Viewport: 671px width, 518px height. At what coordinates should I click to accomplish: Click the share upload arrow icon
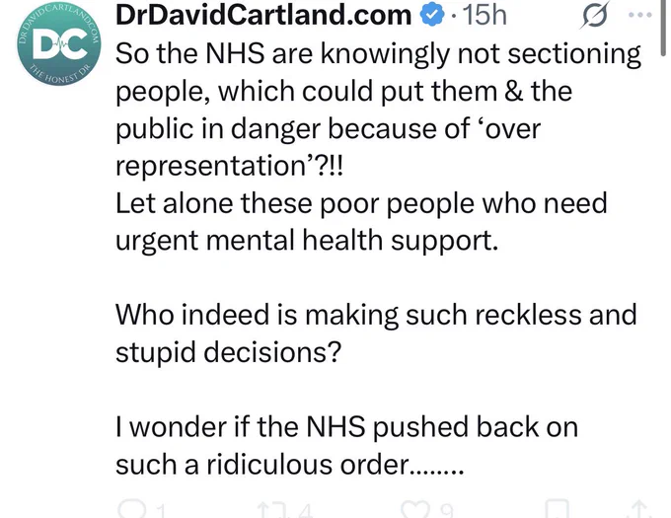click(639, 510)
